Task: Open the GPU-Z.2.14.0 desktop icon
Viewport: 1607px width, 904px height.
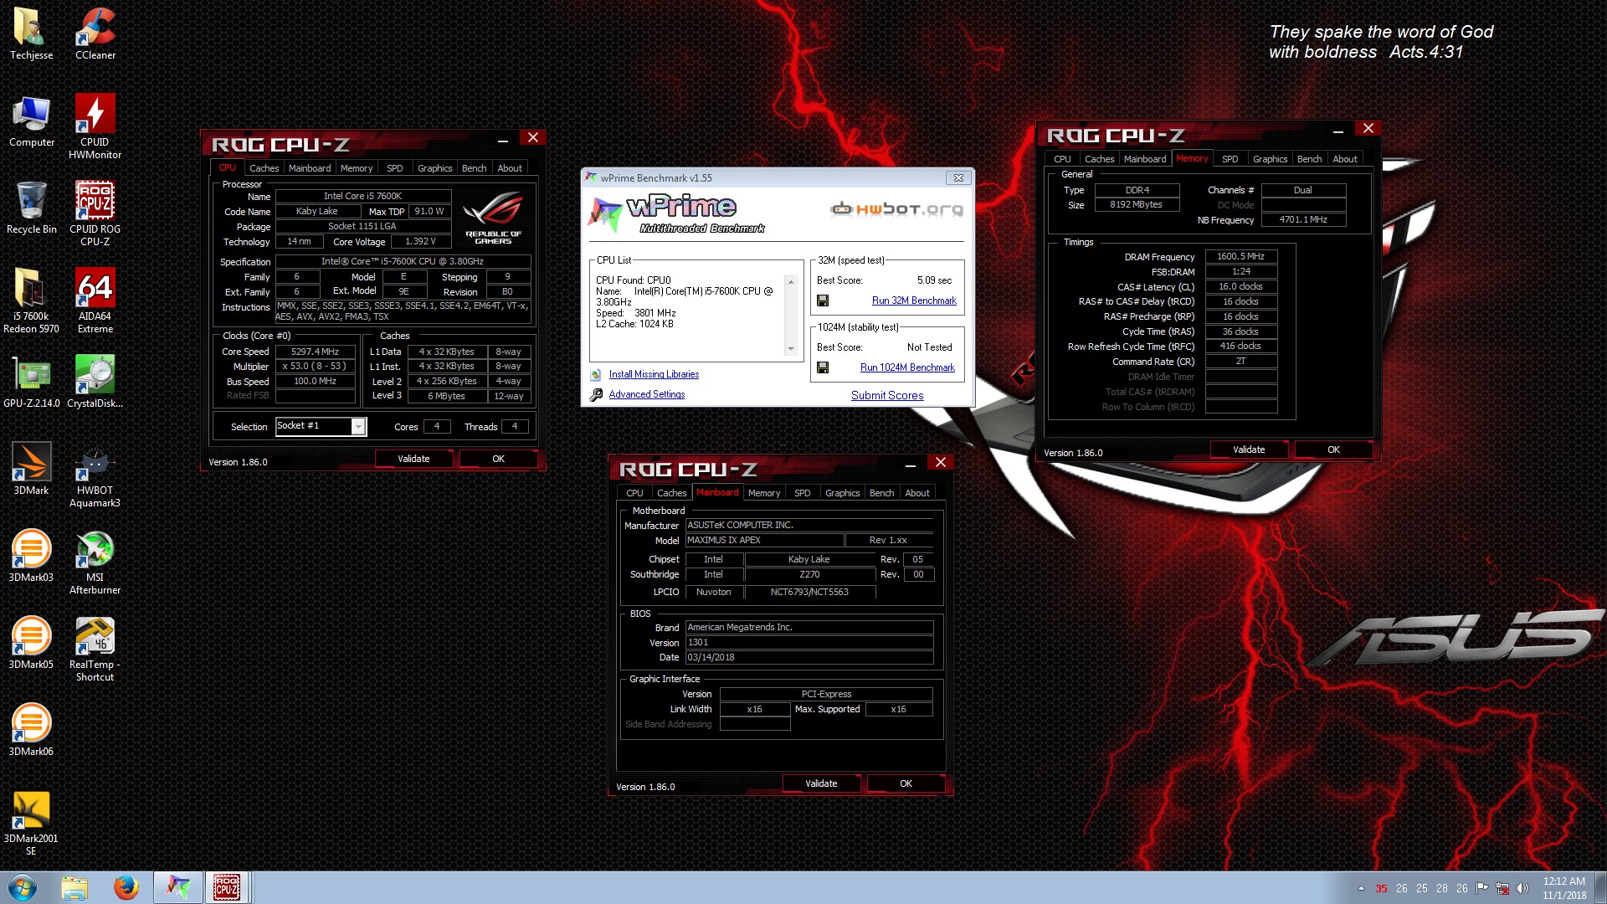Action: pos(31,382)
